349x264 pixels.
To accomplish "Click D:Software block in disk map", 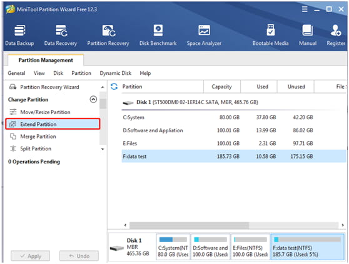I will pyautogui.click(x=210, y=247).
